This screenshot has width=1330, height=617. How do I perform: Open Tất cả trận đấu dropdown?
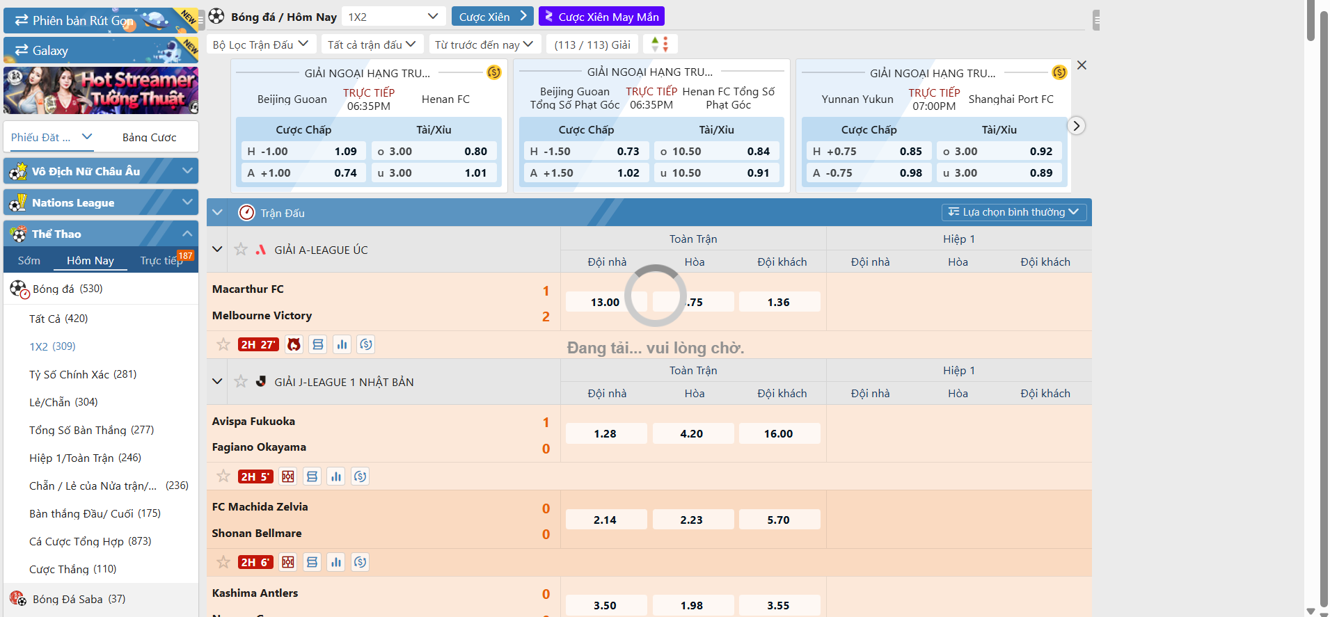pyautogui.click(x=372, y=45)
